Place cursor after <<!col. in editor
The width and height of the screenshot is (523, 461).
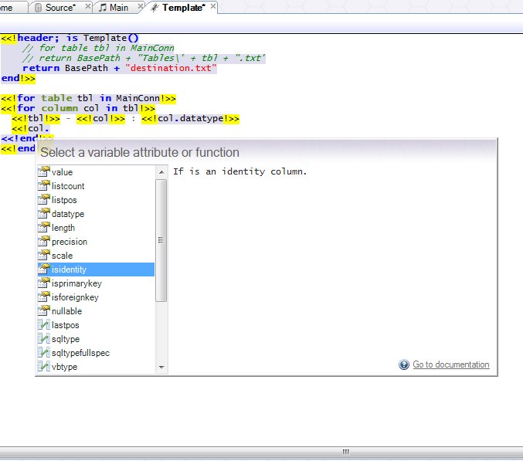pyautogui.click(x=50, y=128)
